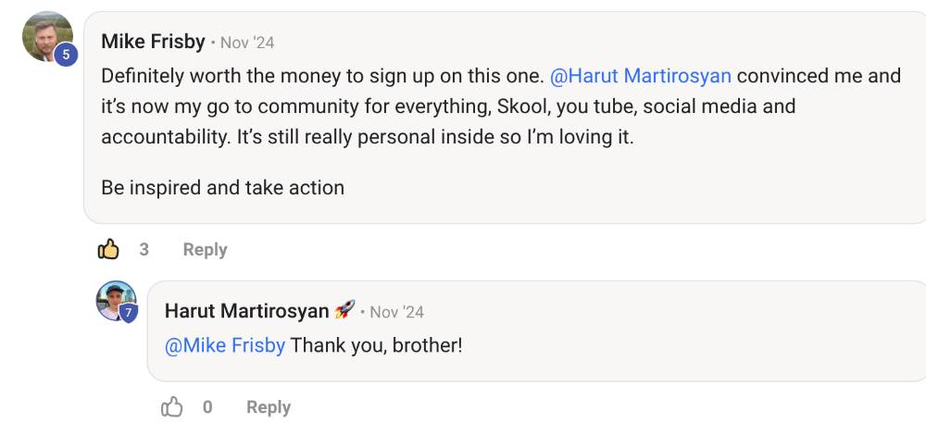926x436 pixels.
Task: Click Nov '24 timestamp on Mike's comment
Action: [247, 44]
